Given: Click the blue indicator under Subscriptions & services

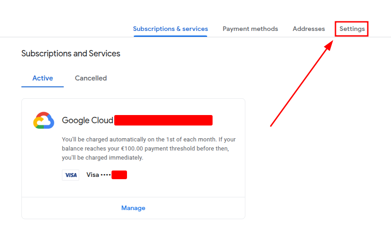Looking at the screenshot, I should pos(170,36).
